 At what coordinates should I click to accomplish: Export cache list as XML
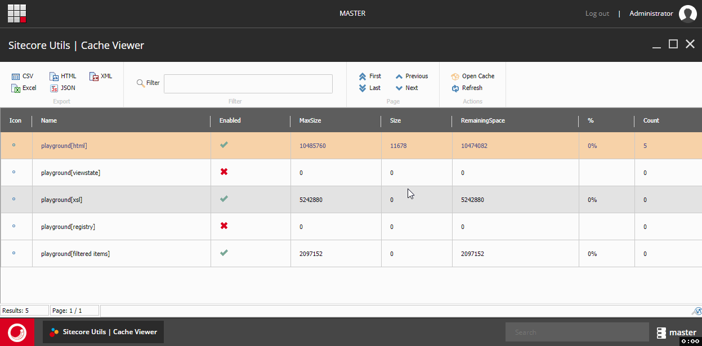(x=101, y=76)
